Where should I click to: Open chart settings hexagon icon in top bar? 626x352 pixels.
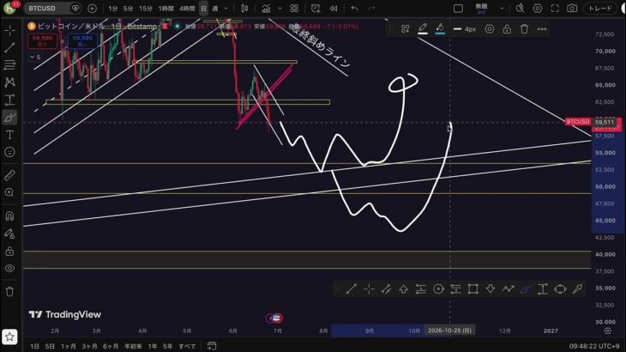point(538,9)
